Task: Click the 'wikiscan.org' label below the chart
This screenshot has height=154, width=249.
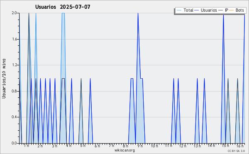Action: point(124,150)
